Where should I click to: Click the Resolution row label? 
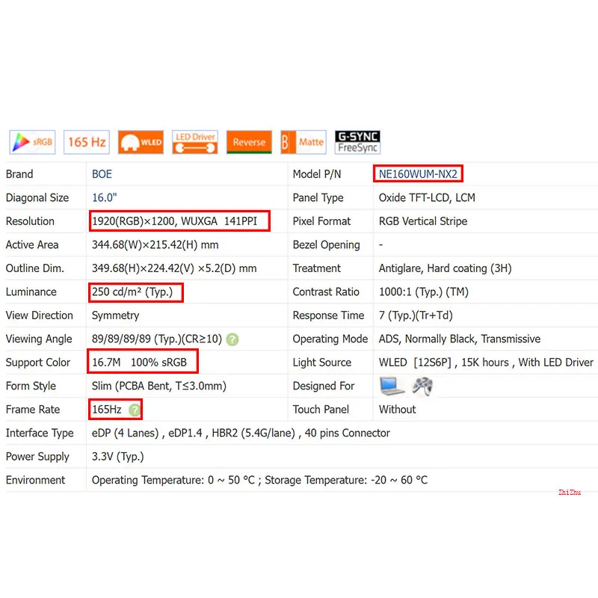(x=30, y=221)
